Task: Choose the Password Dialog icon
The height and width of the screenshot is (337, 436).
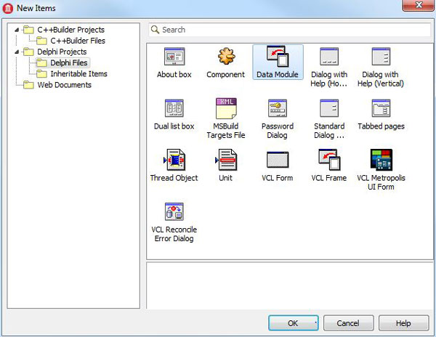Action: 278,109
